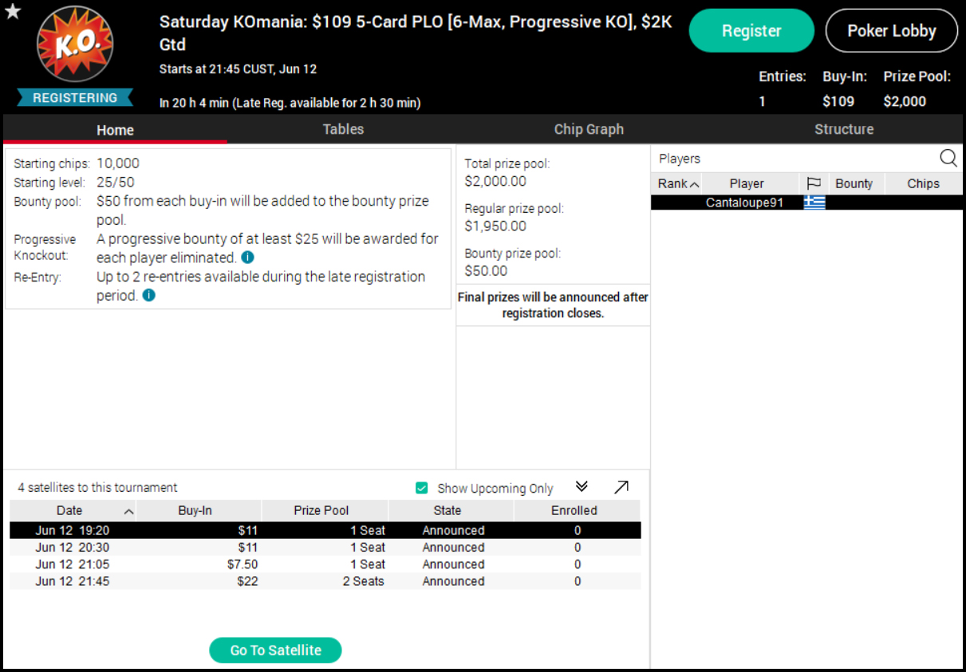Uncheck Show Upcoming Only checkbox
The height and width of the screenshot is (672, 966).
click(422, 488)
